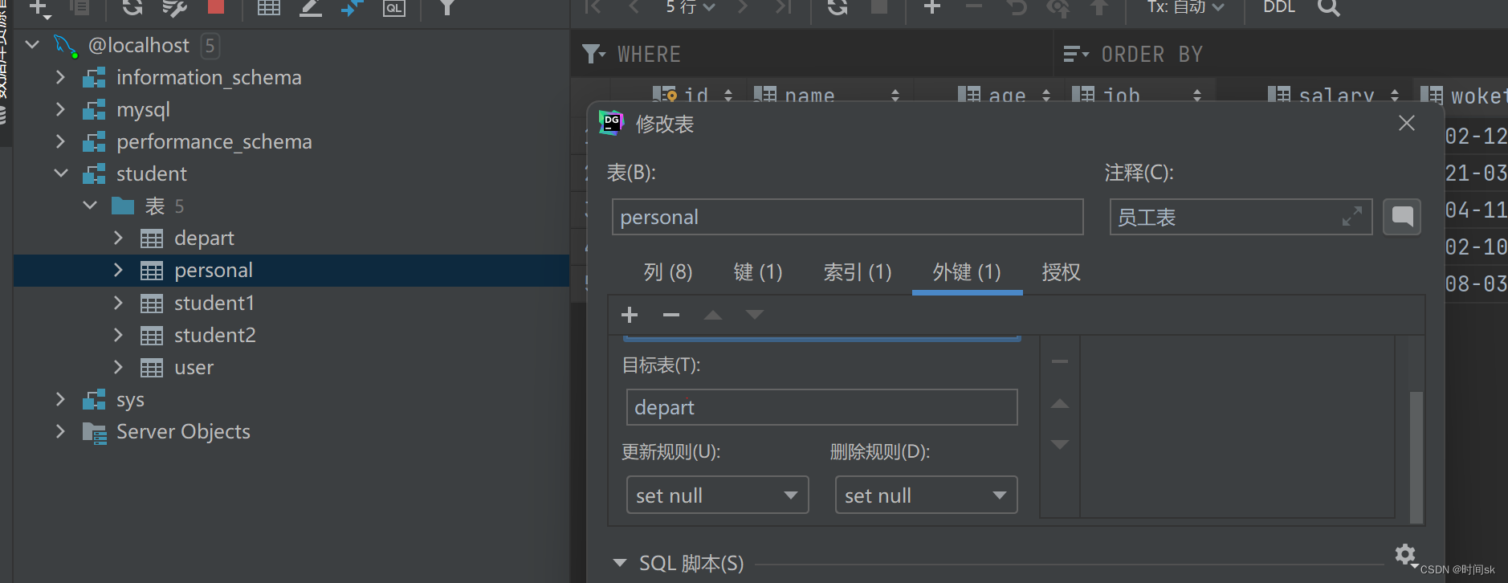Open the 删除规则 set null dropdown

(x=926, y=495)
